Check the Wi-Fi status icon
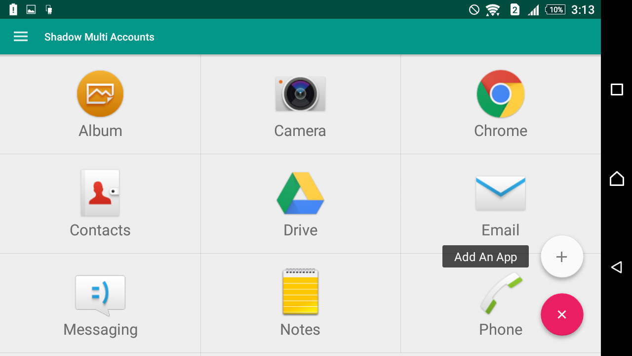 click(x=493, y=9)
